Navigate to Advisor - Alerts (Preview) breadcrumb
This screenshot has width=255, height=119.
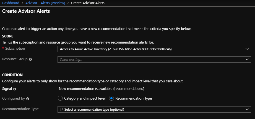click(45, 3)
